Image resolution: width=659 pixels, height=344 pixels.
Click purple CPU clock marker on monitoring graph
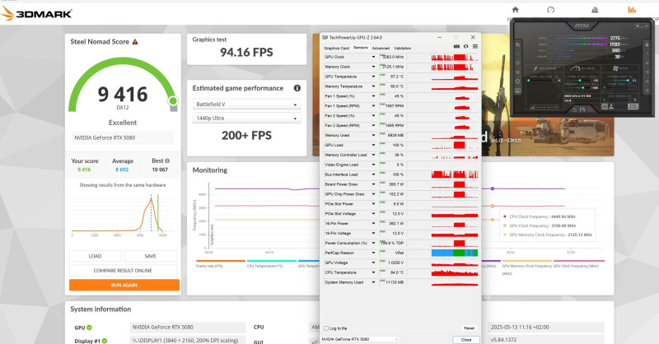[493, 188]
